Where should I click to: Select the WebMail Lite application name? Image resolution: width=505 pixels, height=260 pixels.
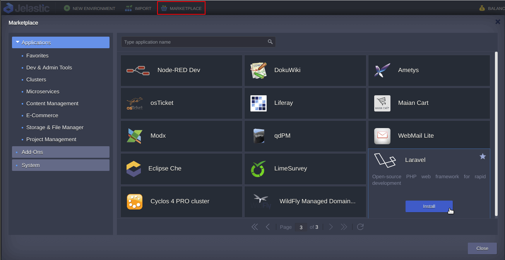click(x=416, y=136)
